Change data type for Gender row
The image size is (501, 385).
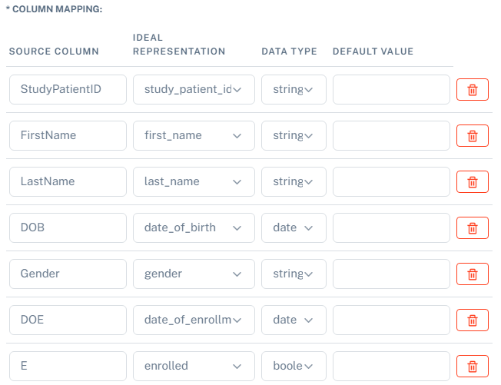tap(294, 274)
